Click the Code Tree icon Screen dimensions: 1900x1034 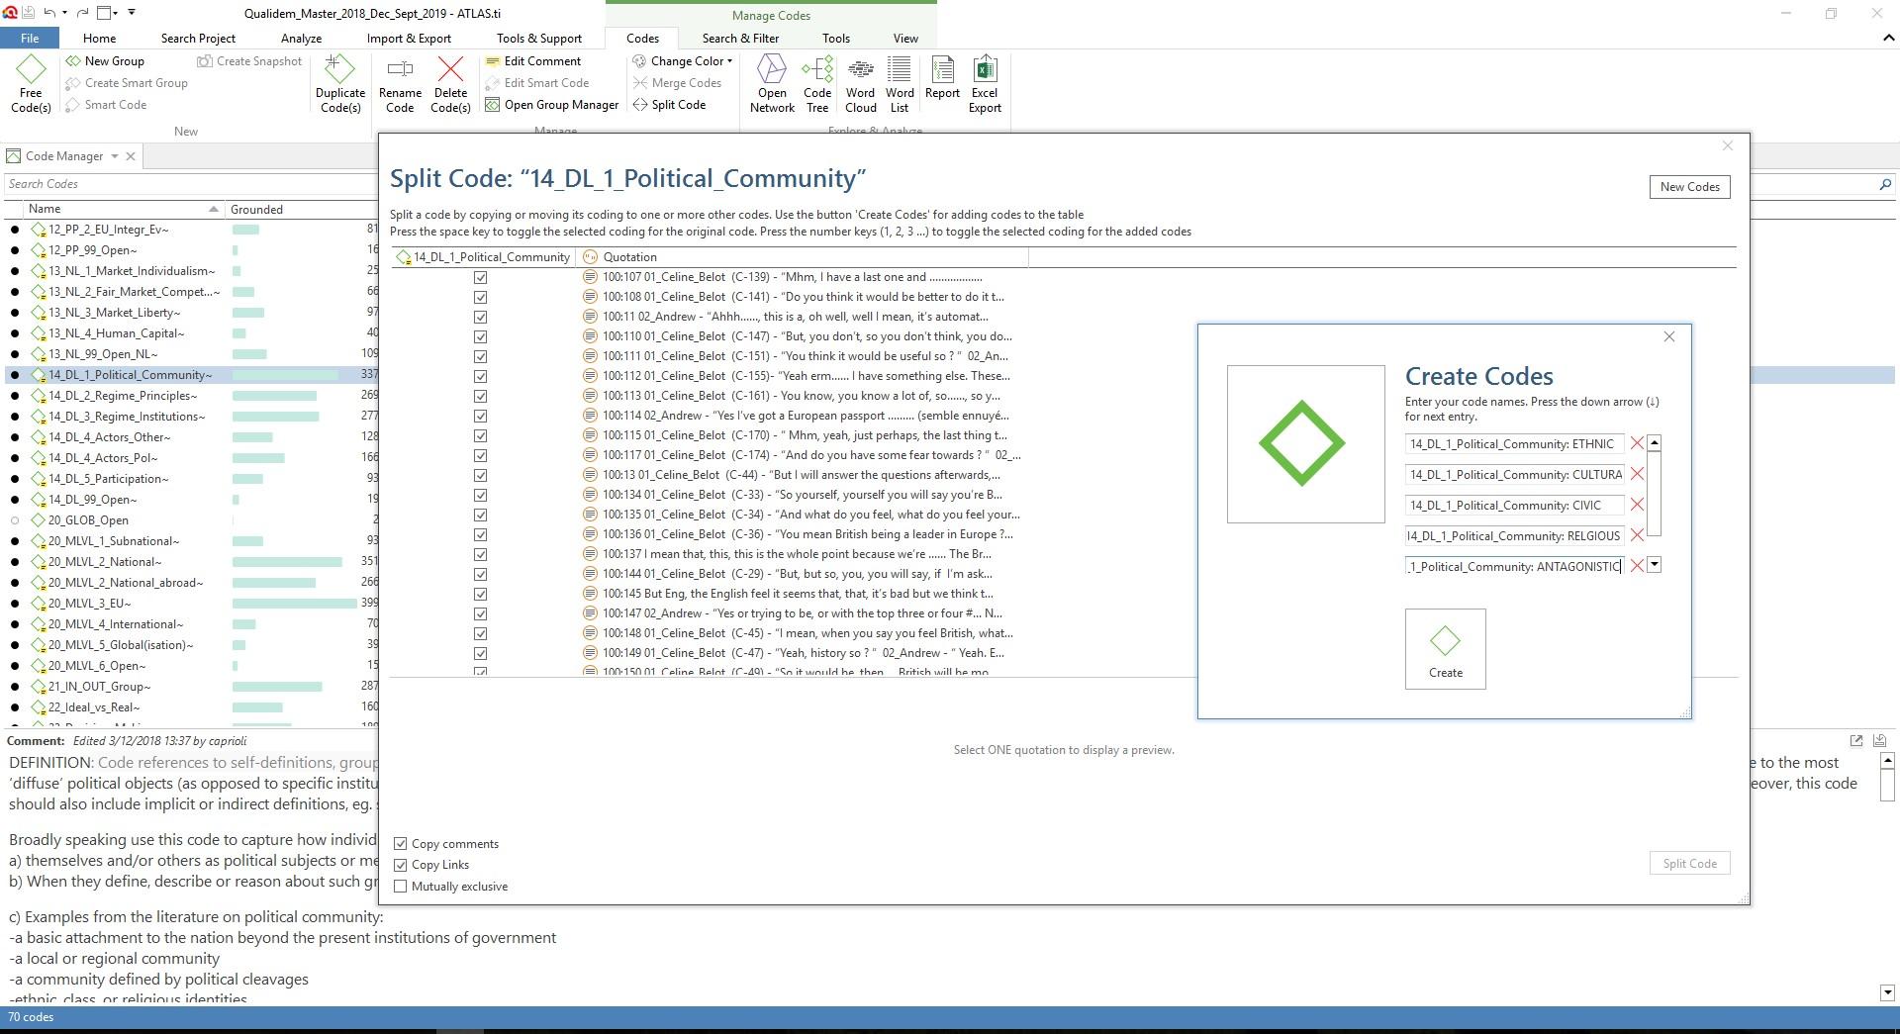pos(817,84)
